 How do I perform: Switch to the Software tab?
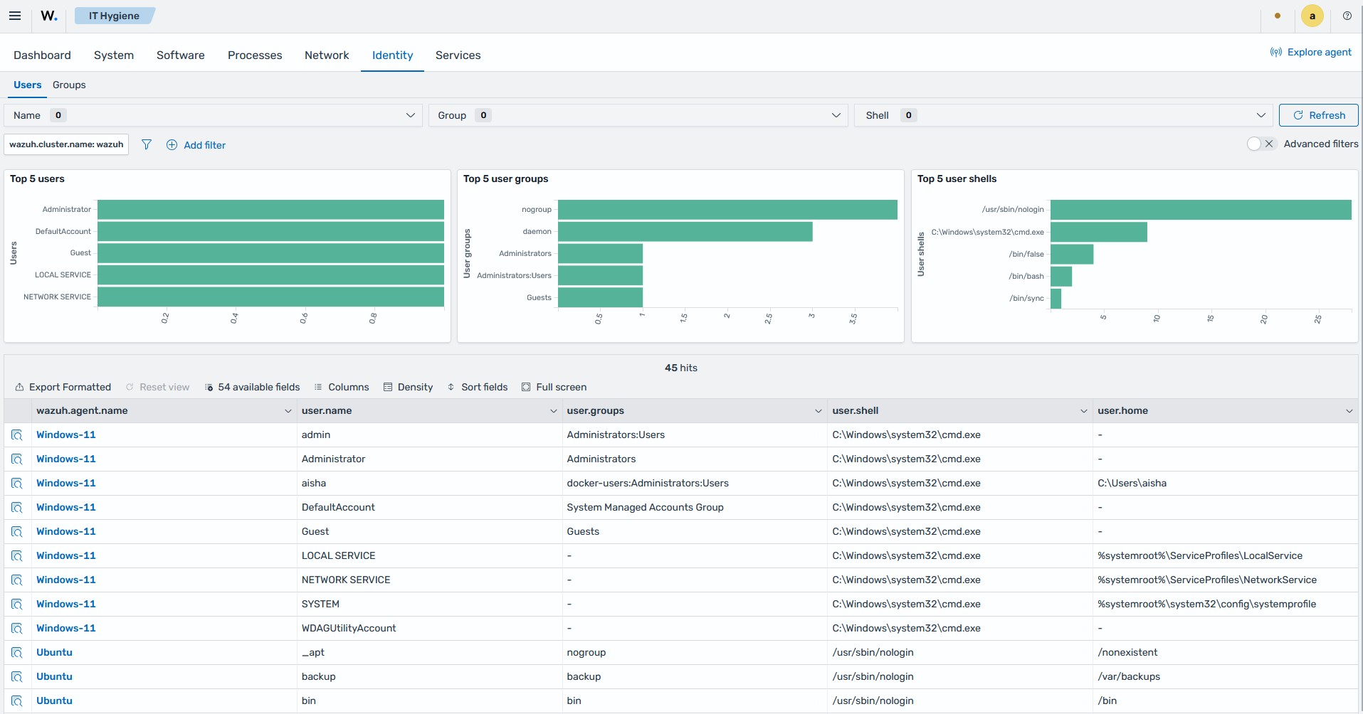[181, 55]
